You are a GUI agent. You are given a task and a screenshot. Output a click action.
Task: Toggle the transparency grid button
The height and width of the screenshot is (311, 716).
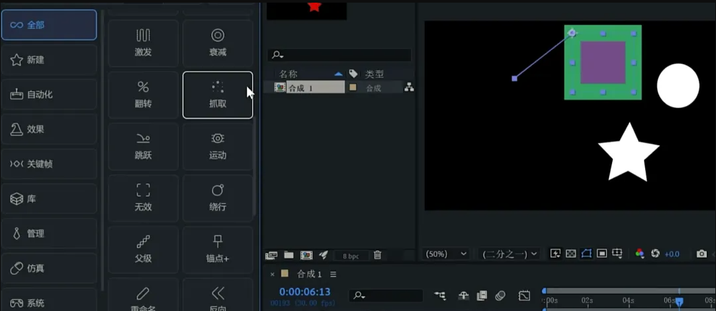(x=571, y=254)
